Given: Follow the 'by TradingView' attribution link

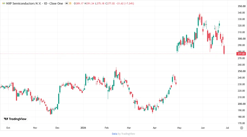Looking at the screenshot, I should tap(127, 134).
